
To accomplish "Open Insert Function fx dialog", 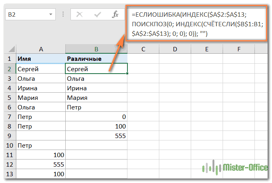I will point(115,15).
